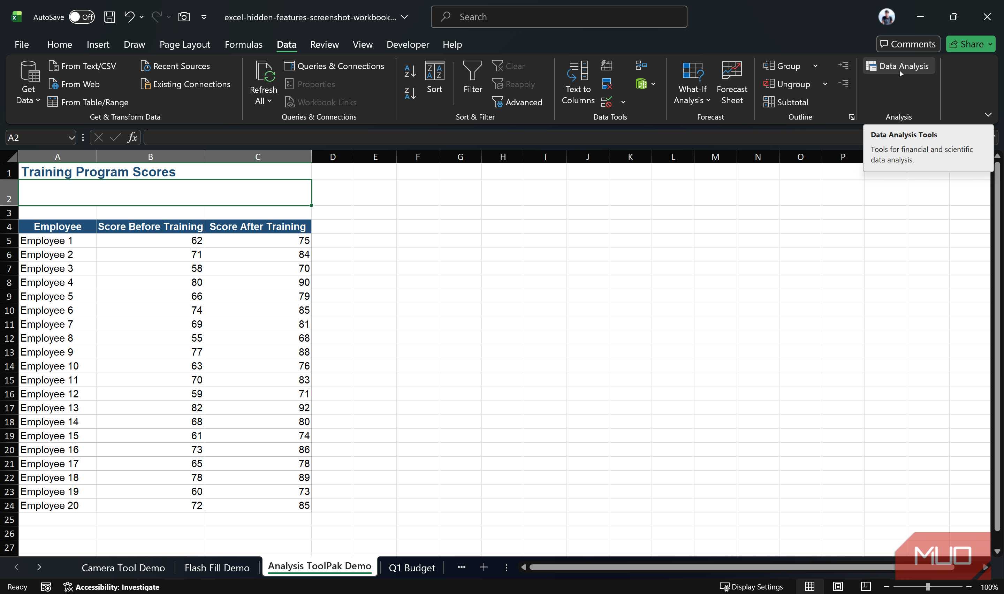The height and width of the screenshot is (594, 1004).
Task: Click the Search box
Action: (x=558, y=17)
